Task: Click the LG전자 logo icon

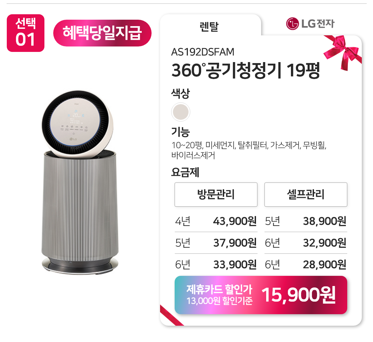Action: 292,23
